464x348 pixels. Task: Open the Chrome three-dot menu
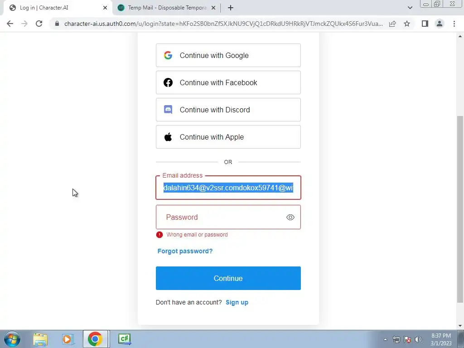(x=454, y=24)
